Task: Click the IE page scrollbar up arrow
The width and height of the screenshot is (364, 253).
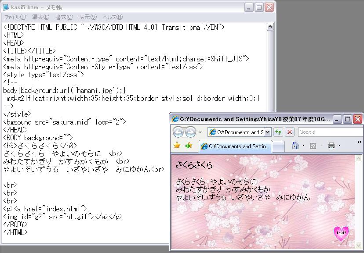Action: [x=358, y=159]
